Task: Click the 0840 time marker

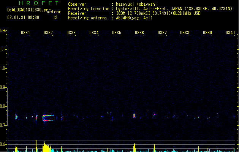Action: pos(230,33)
